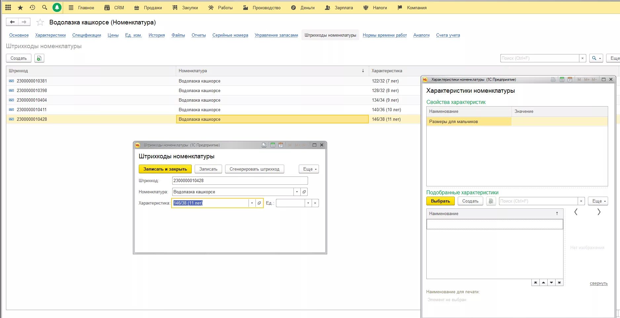Open the History clock icon
The image size is (620, 318).
[x=32, y=7]
